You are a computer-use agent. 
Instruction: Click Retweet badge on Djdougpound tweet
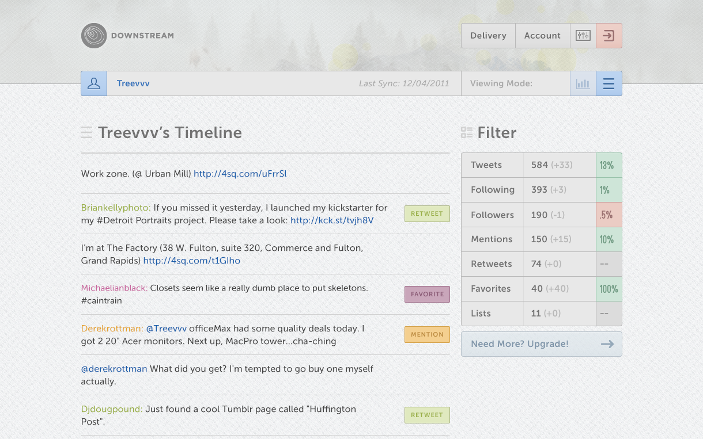(x=427, y=415)
